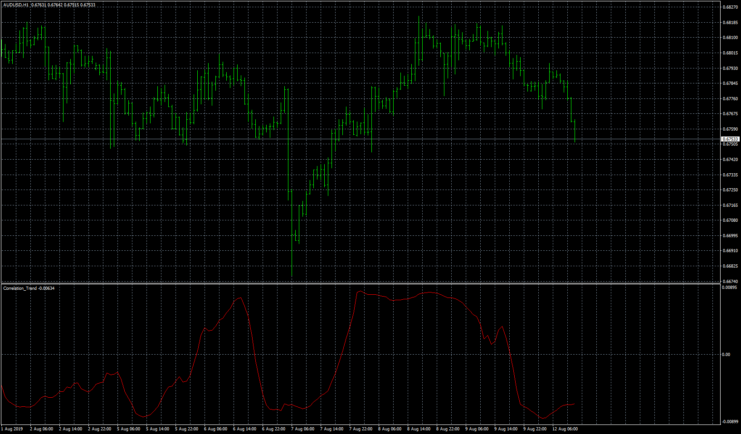Image resolution: width=741 pixels, height=434 pixels.
Task: Click the 6 Aug 06:00 time label
Action: (216, 429)
